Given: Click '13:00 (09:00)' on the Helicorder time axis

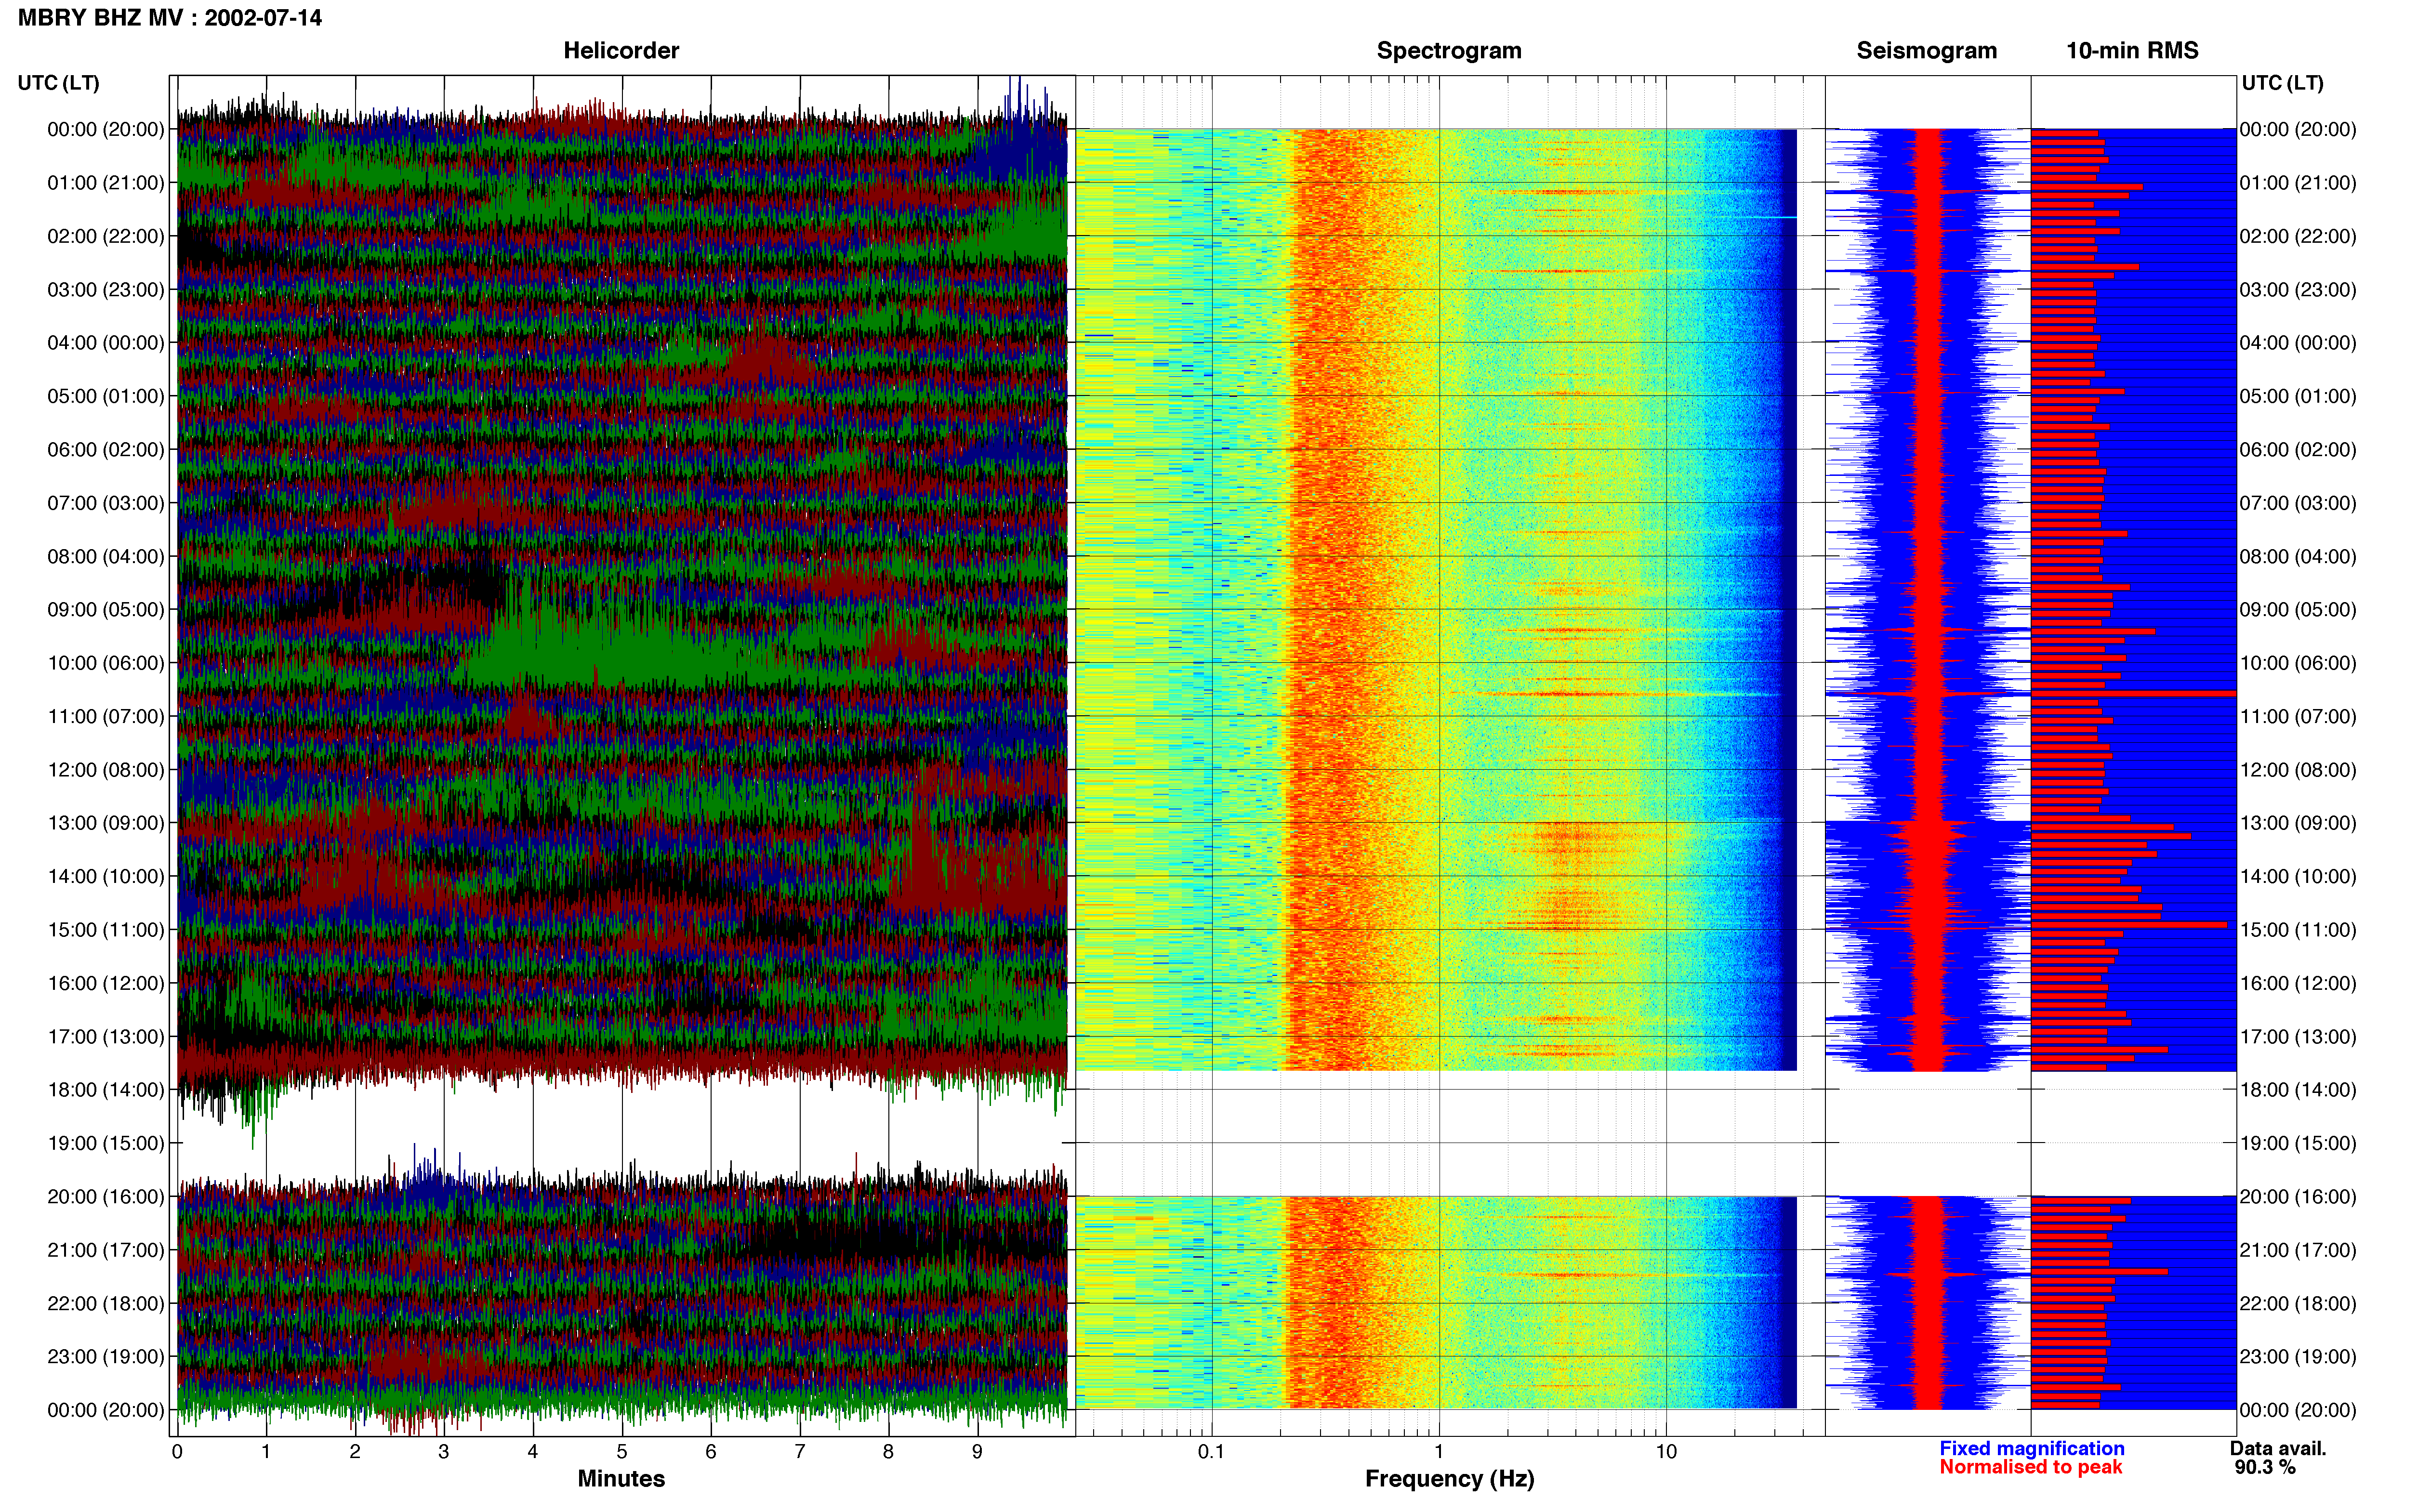Looking at the screenshot, I should (106, 823).
